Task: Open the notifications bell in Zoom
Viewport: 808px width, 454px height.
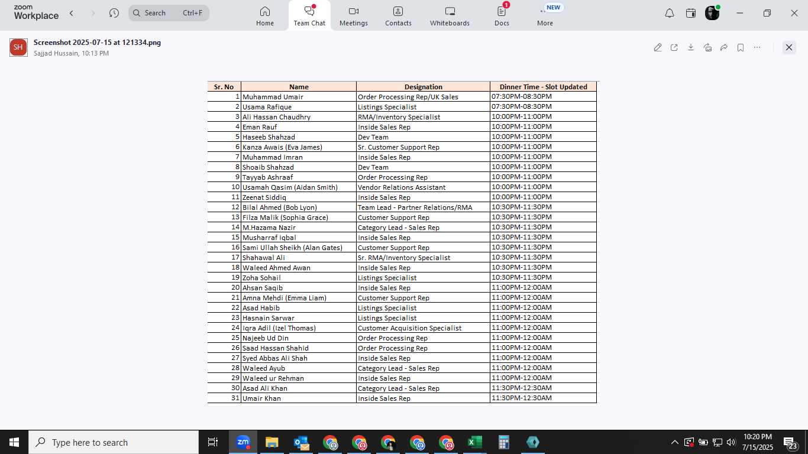Action: tap(669, 13)
